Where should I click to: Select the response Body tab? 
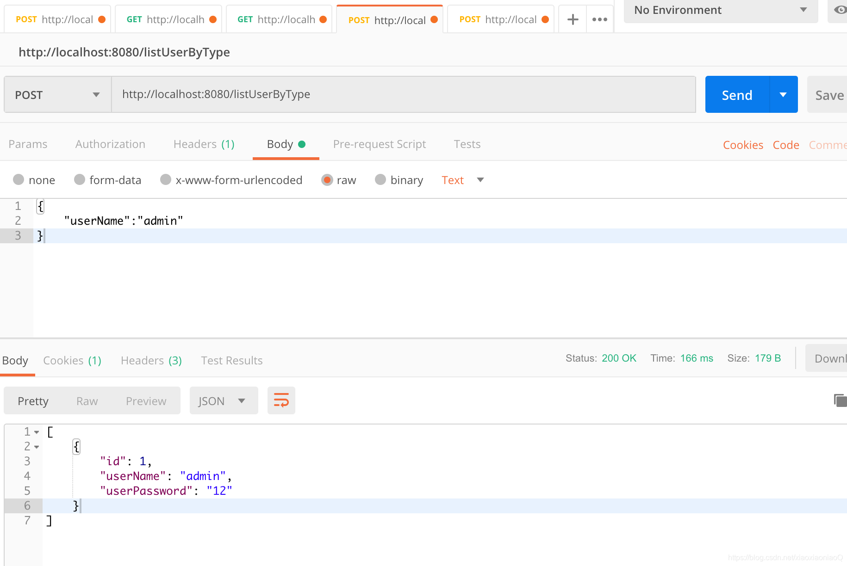(x=15, y=361)
